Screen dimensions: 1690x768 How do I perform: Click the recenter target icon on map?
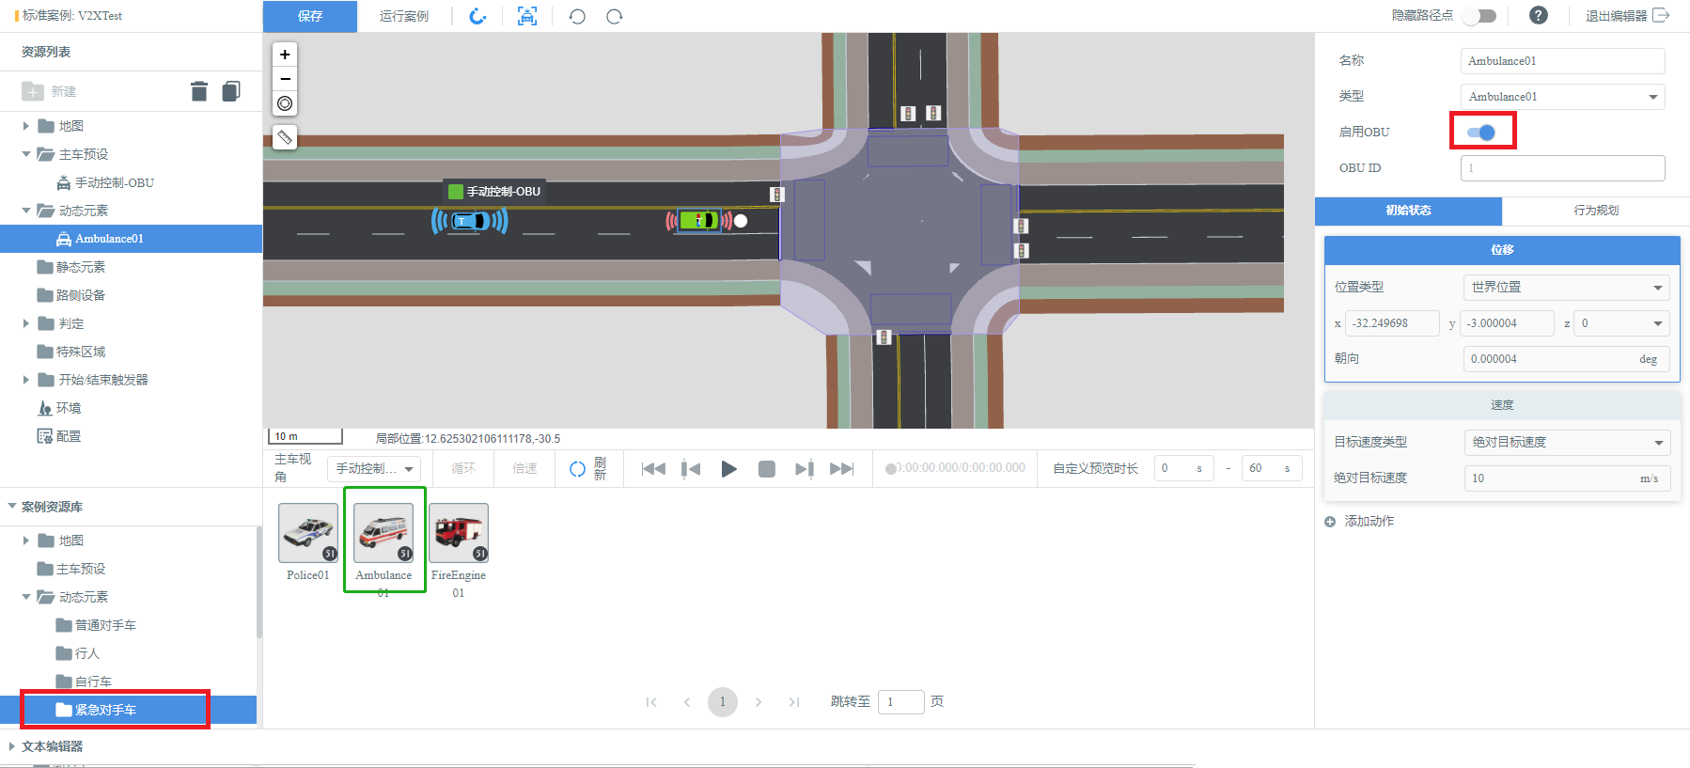tap(285, 103)
